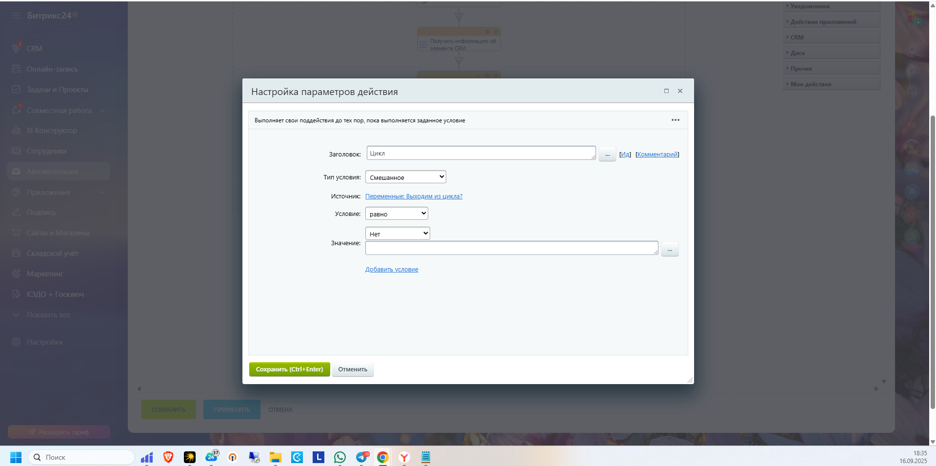Open Yandex Browser from the taskbar
This screenshot has height=466, width=936.
pyautogui.click(x=404, y=457)
